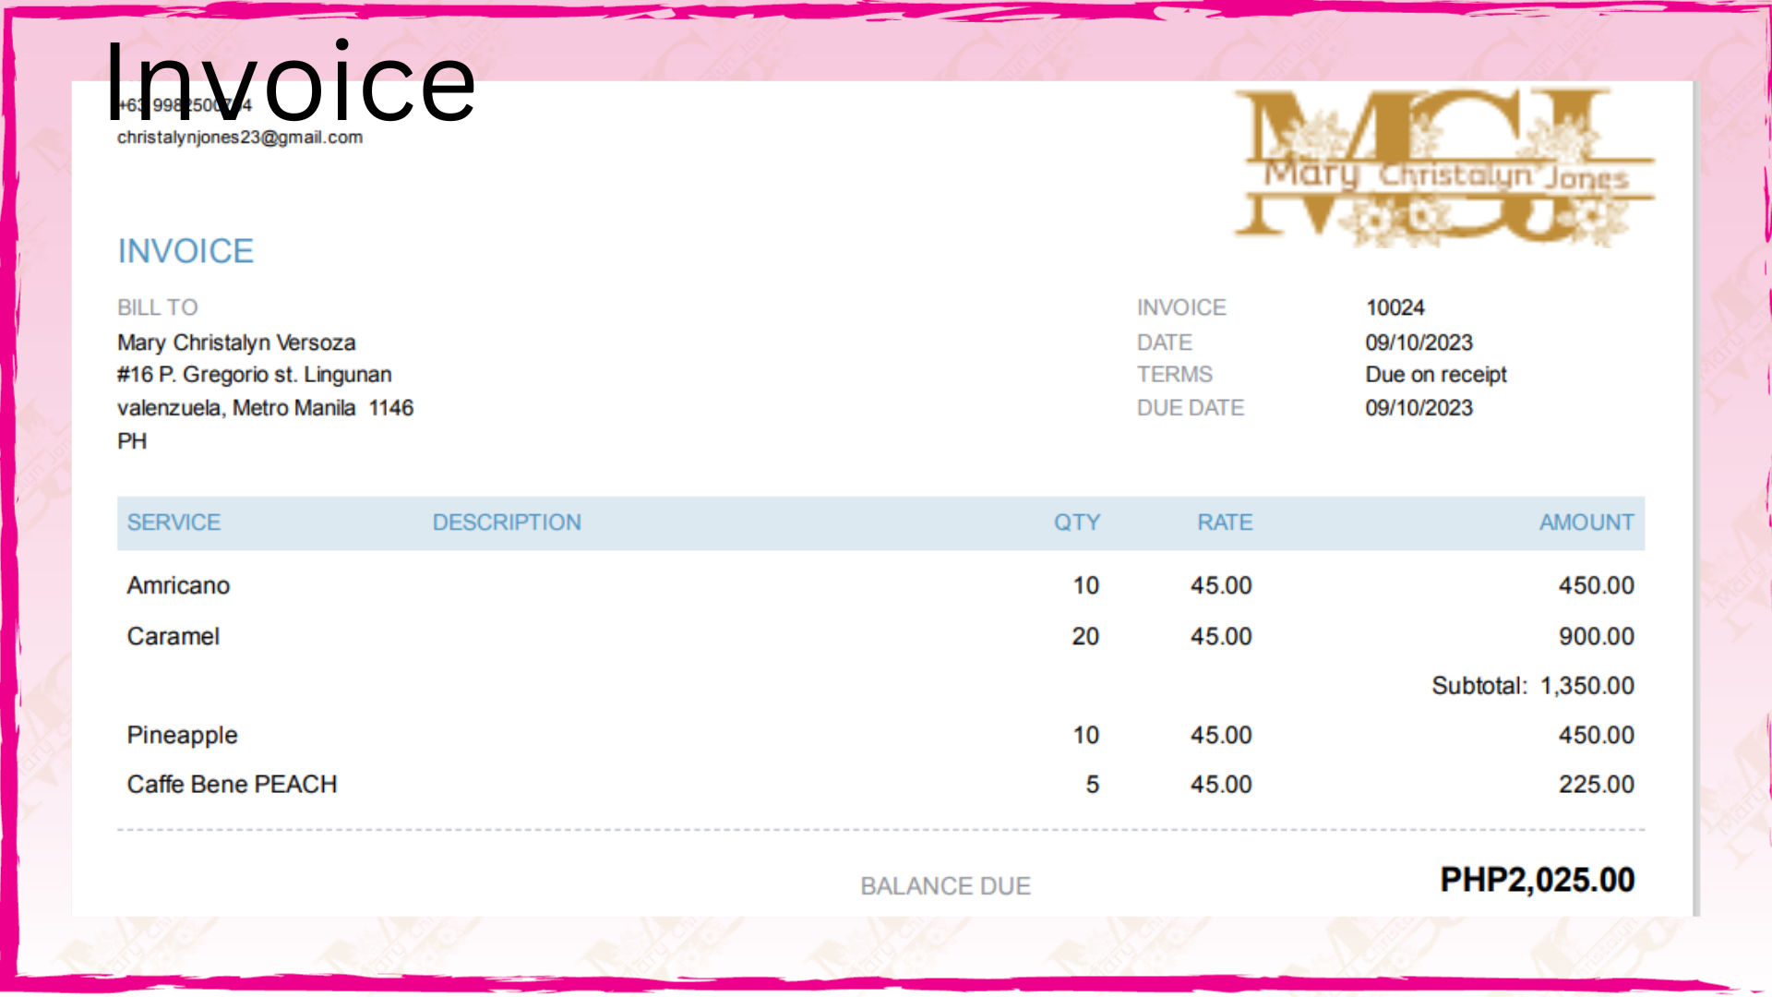
Task: Click the Subtotal 1,350.00 line
Action: point(1532,686)
